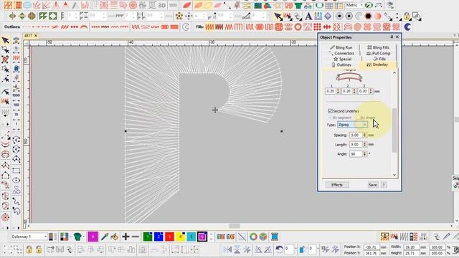Click the green garment icon beside Colorway
This screenshot has height=258, width=459.
pos(77,236)
